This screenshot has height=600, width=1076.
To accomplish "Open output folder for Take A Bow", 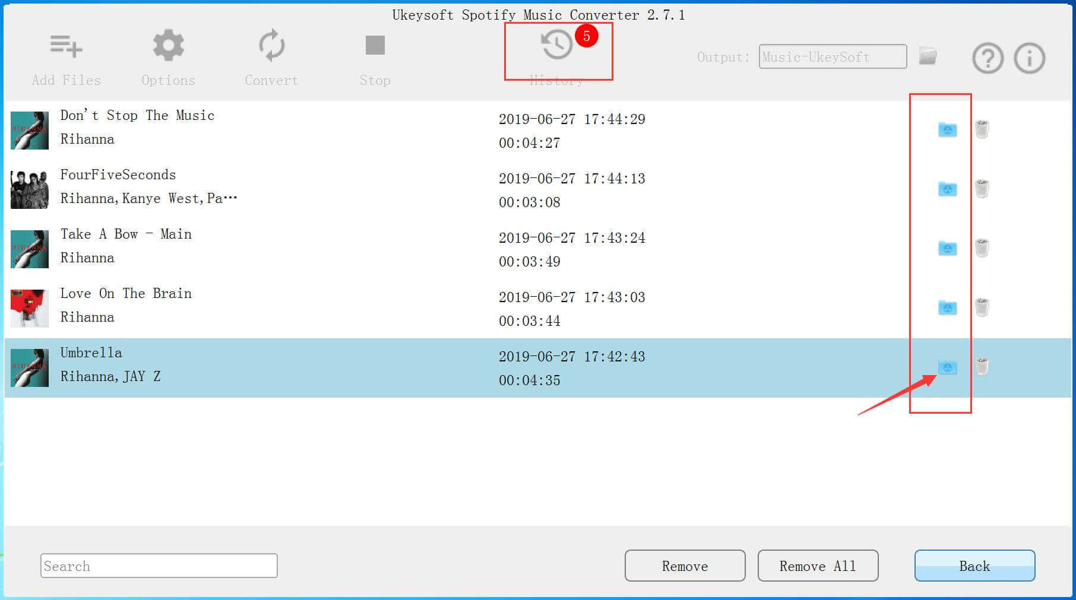I will [947, 248].
